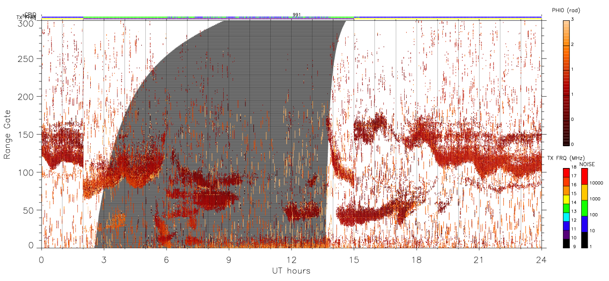Click the '12' TX FRQ legend label
This screenshot has height=281, width=609.
pyautogui.click(x=574, y=220)
